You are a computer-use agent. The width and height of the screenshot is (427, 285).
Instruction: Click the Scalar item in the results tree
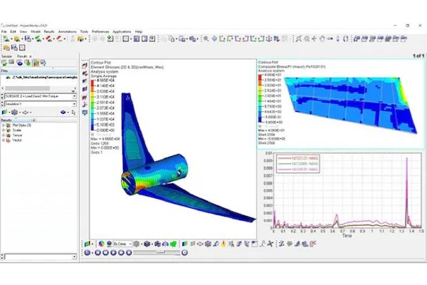click(x=16, y=130)
